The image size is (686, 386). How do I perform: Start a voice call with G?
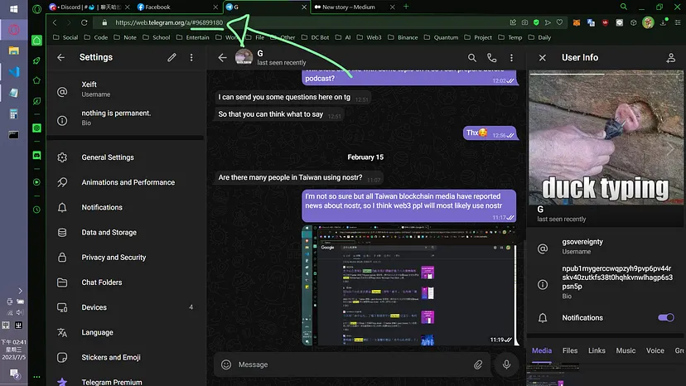point(492,58)
